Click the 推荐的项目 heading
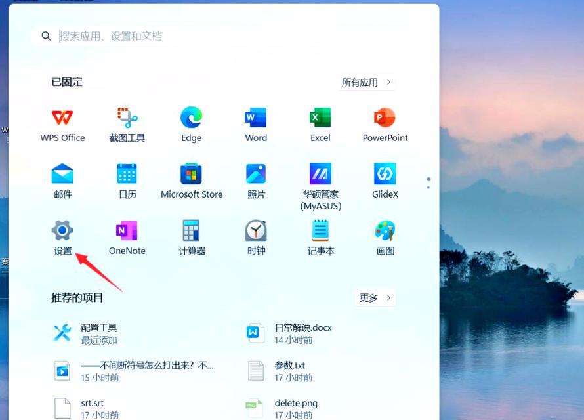Image resolution: width=584 pixels, height=420 pixels. (77, 297)
